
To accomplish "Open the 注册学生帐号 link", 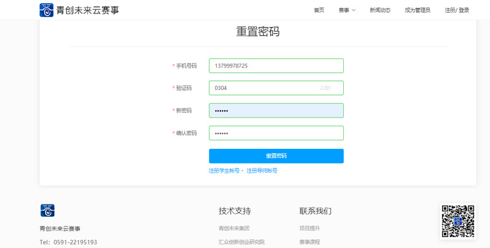I will coord(224,171).
